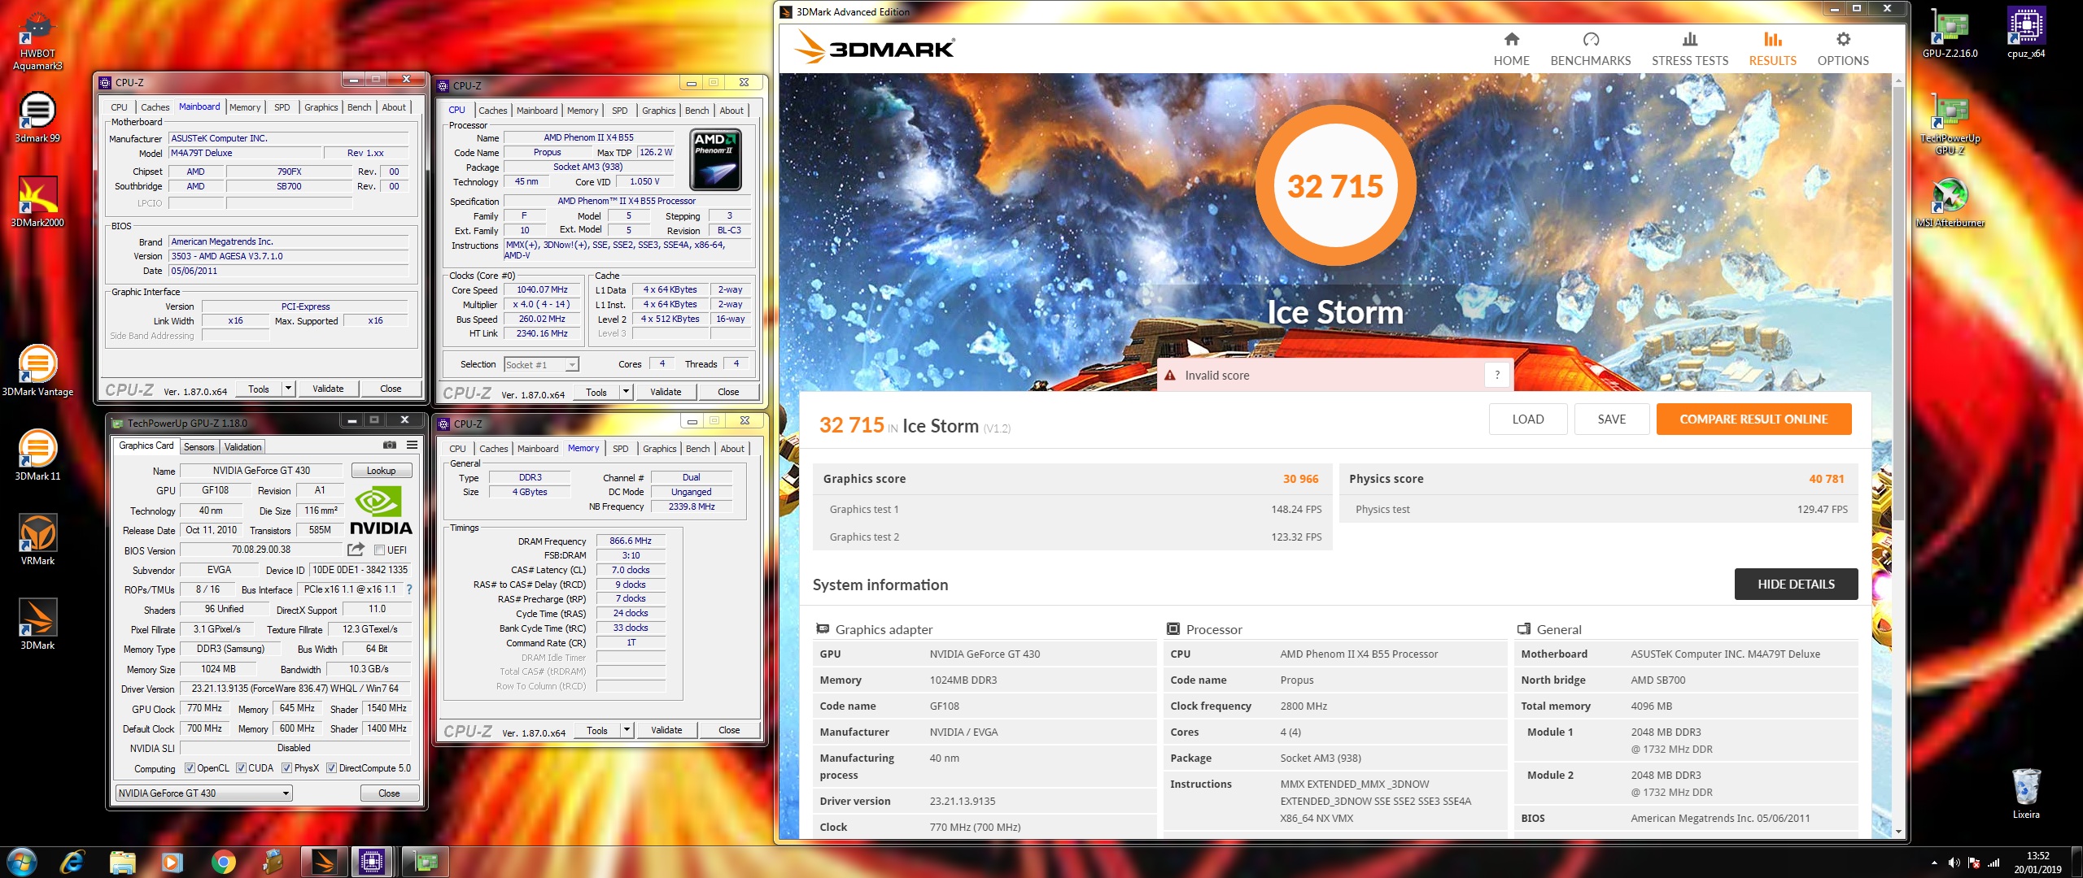Image resolution: width=2083 pixels, height=878 pixels.
Task: Open SPD tab in Mainboard CPU-Z window
Action: [282, 107]
